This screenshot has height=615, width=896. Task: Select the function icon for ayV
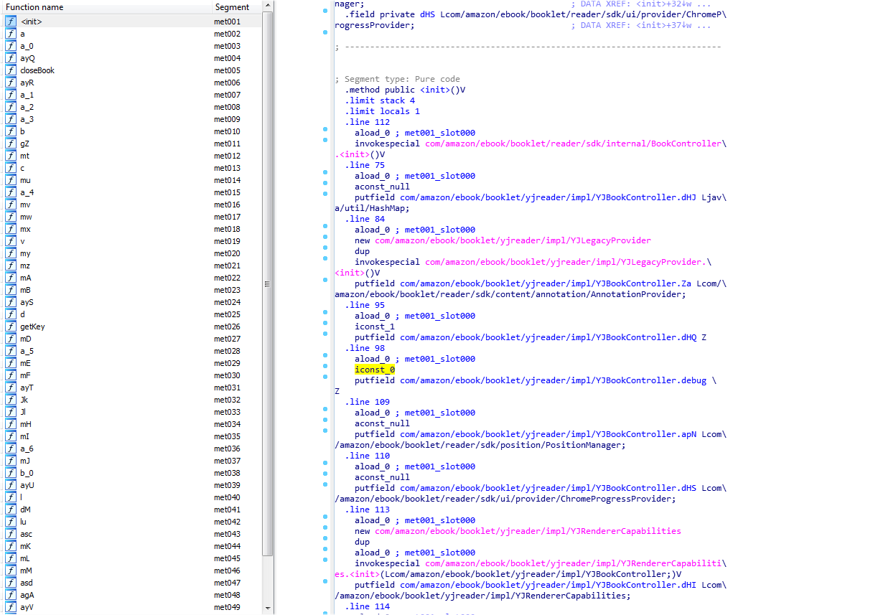11,607
